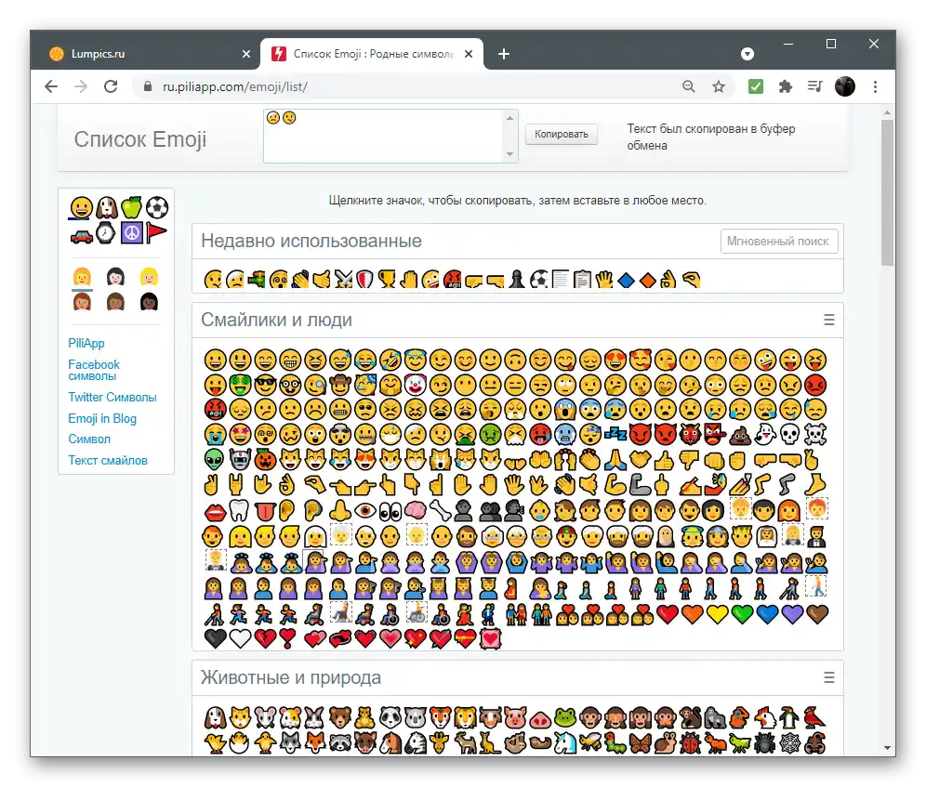Viewport: 926px width, 787px height.
Task: Copy the jack-o-lantern pumpkin emoji
Action: [x=265, y=460]
